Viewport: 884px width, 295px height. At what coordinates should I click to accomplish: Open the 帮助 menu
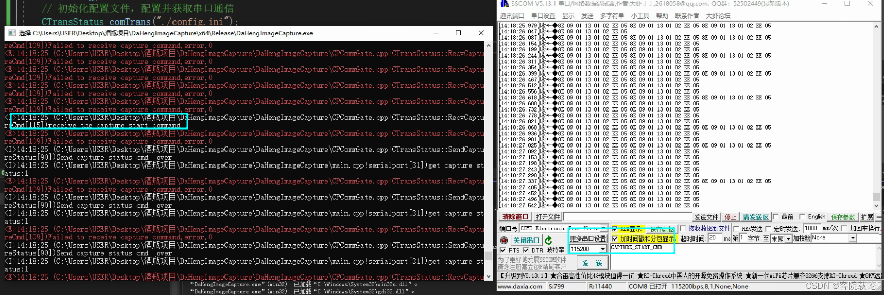point(662,16)
